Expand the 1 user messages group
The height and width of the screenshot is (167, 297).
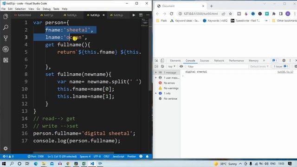156,77
